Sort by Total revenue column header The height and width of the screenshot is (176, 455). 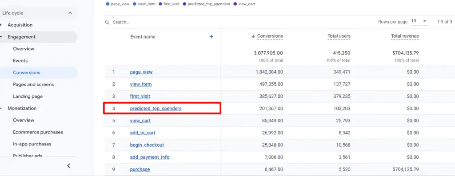point(405,36)
